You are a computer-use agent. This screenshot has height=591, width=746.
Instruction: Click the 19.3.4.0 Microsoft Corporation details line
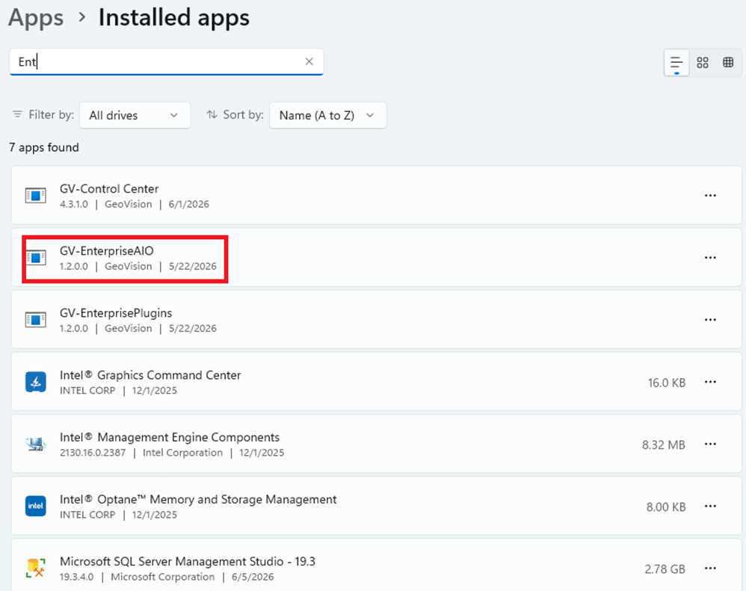click(x=167, y=577)
